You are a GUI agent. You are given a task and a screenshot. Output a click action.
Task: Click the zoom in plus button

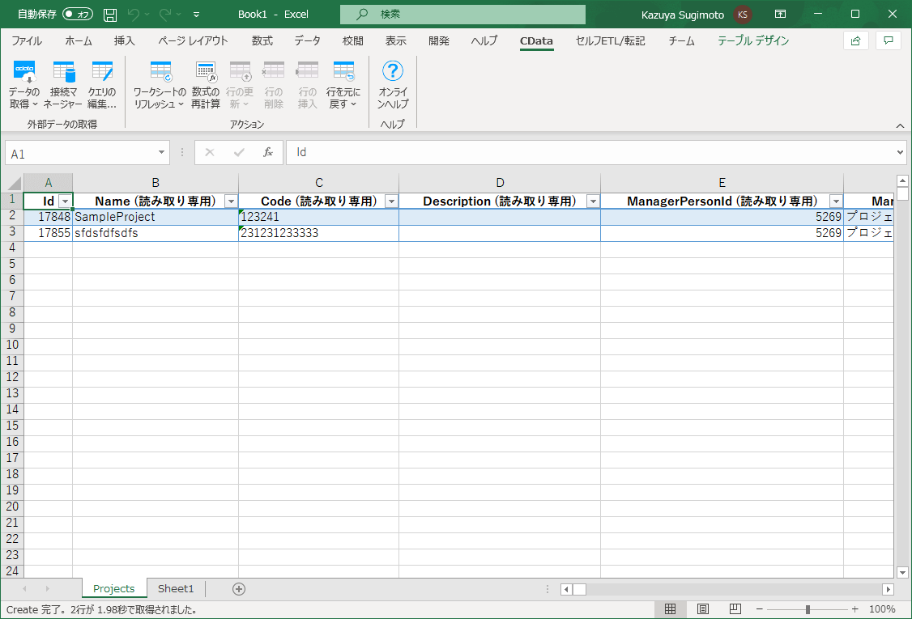(855, 609)
